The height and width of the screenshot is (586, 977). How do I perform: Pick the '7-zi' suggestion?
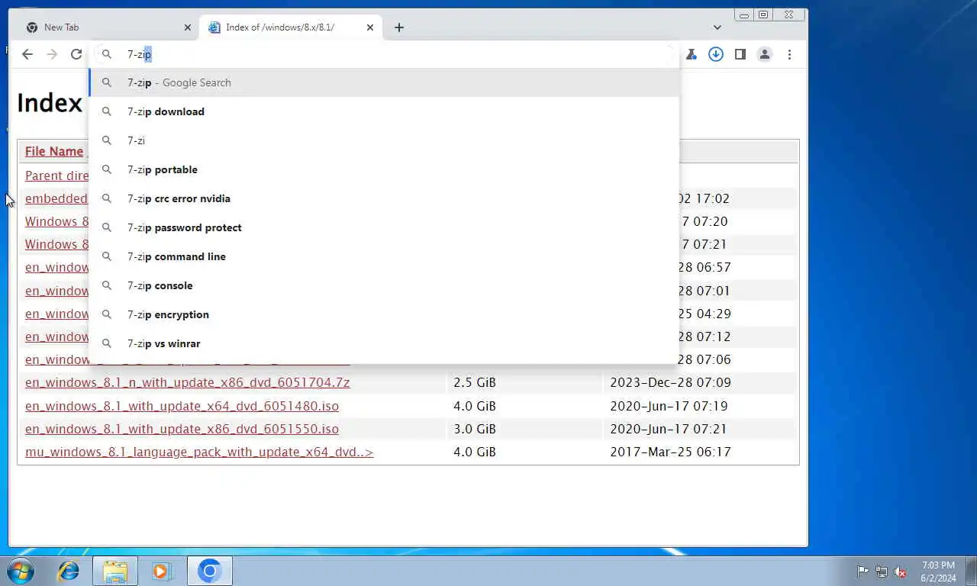point(384,140)
